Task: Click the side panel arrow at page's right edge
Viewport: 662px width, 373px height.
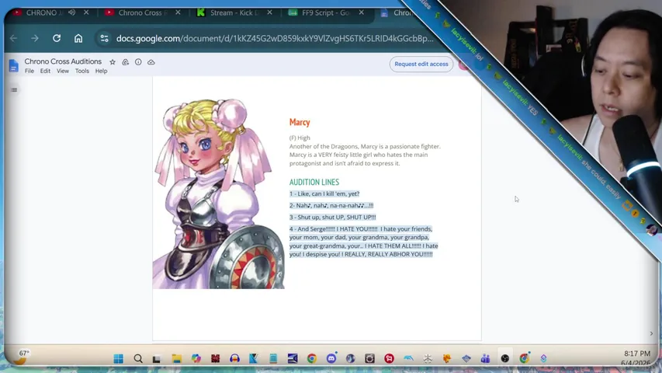Action: click(x=651, y=333)
